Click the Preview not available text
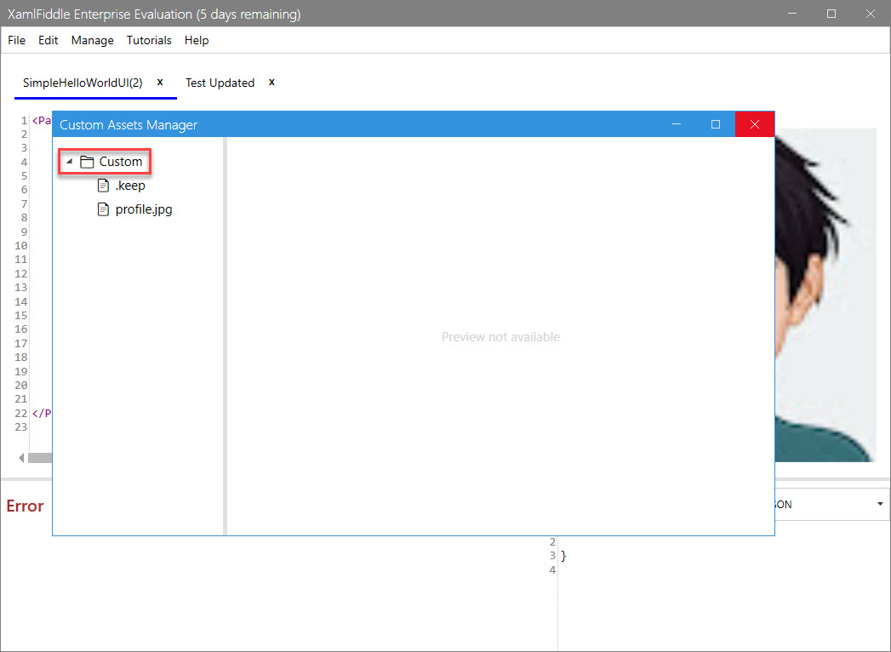The height and width of the screenshot is (652, 891). pos(500,337)
